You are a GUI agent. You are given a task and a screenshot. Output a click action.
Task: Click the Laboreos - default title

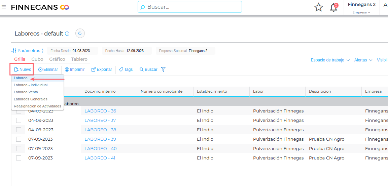39,34
